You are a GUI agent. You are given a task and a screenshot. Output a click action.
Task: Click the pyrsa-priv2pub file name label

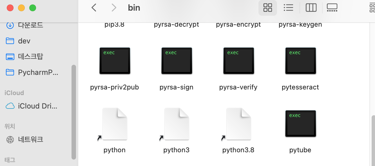pos(115,87)
